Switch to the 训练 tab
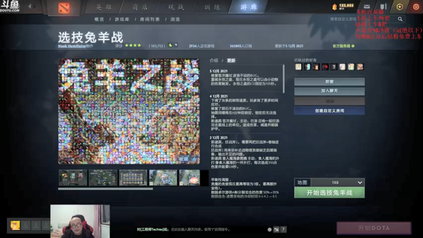The image size is (423, 238). [x=212, y=7]
